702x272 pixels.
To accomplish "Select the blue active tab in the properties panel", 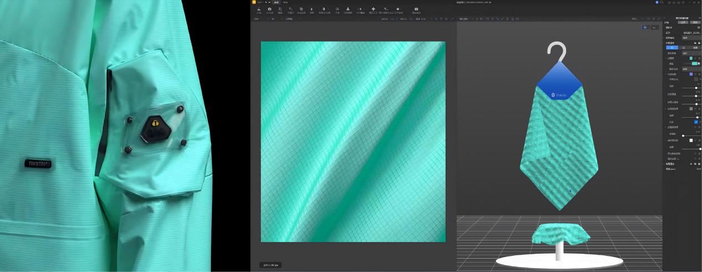I will click(673, 48).
